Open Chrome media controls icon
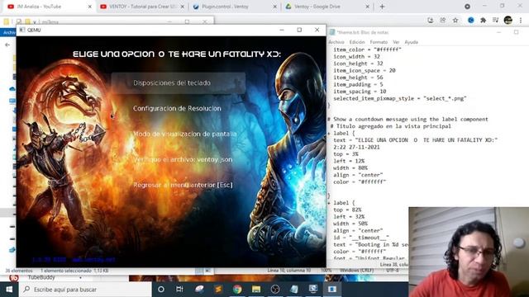 click(495, 21)
